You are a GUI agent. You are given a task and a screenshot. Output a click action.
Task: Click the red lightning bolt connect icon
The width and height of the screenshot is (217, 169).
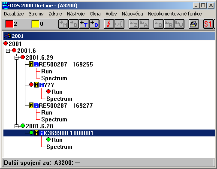tap(109, 24)
